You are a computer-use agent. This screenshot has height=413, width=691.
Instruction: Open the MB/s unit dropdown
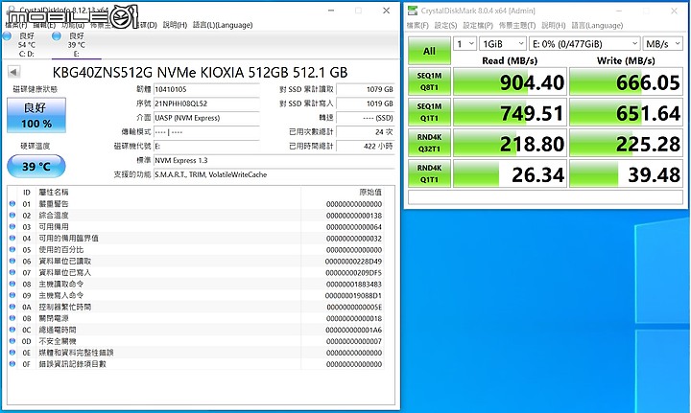tap(663, 43)
